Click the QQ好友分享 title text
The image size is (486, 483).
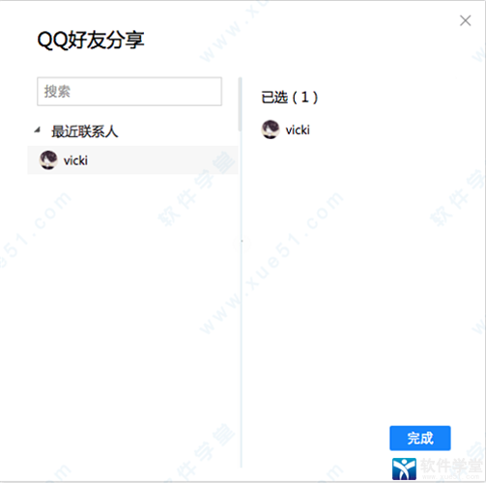pos(91,40)
